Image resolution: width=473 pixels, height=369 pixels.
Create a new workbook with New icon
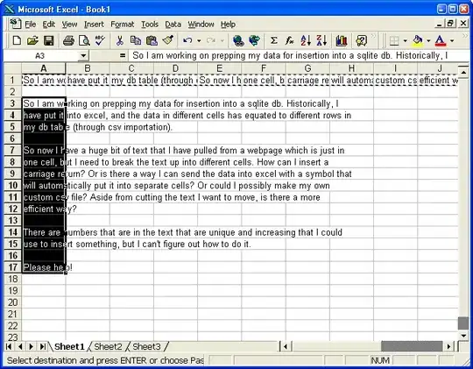17,40
